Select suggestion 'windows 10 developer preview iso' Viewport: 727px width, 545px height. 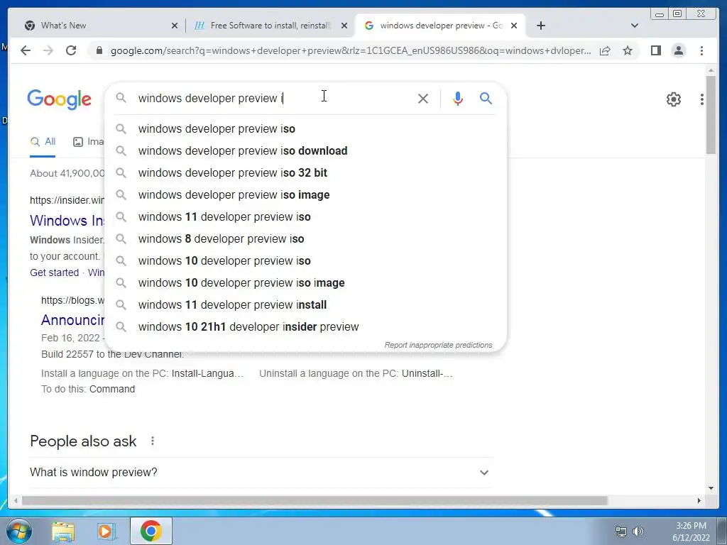(306, 261)
